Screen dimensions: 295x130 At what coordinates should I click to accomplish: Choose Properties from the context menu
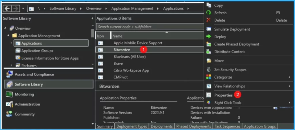click(x=223, y=95)
